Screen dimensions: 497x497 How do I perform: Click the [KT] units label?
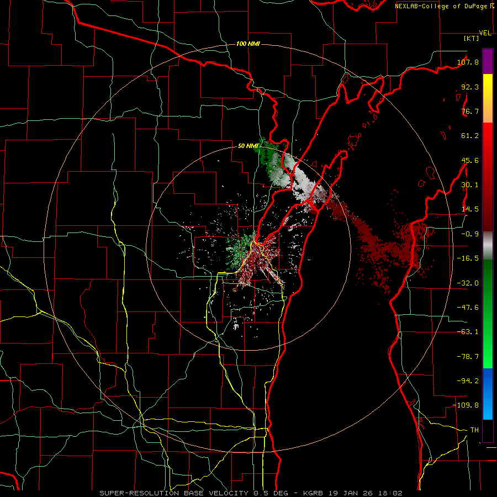point(472,39)
